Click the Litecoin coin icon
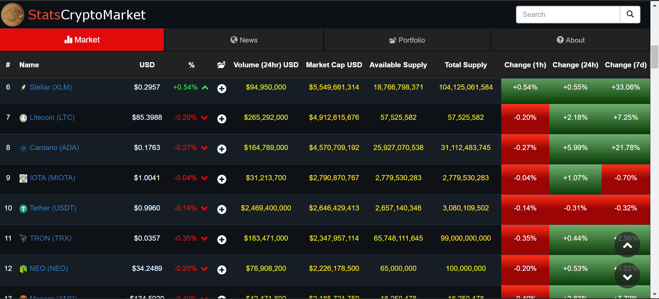Viewport: 659px width, 299px height. (x=23, y=118)
